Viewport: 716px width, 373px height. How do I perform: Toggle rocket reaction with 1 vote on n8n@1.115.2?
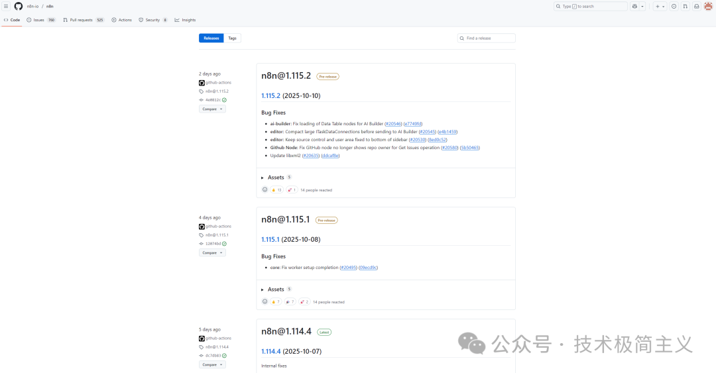(x=292, y=190)
